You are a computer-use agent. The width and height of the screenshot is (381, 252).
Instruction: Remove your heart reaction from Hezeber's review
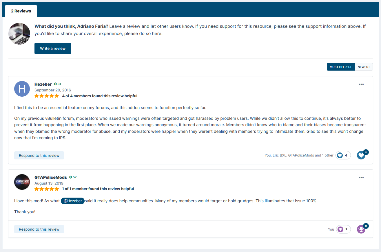366,152
